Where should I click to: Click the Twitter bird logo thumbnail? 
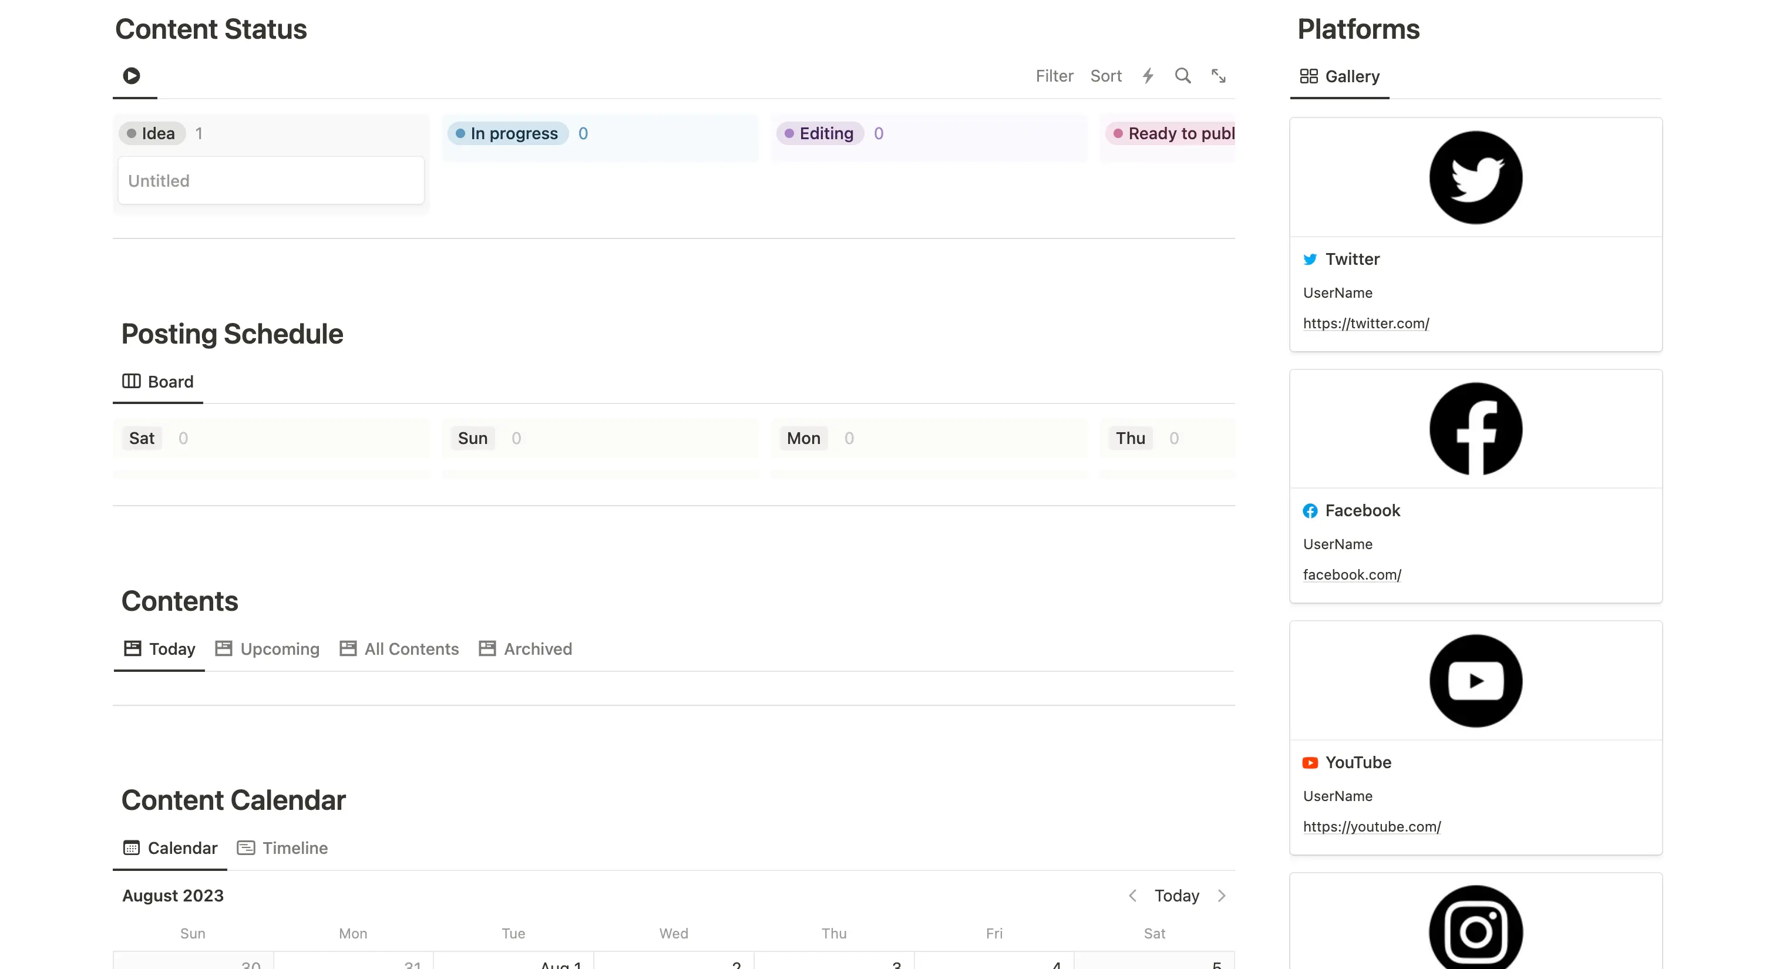tap(1475, 176)
